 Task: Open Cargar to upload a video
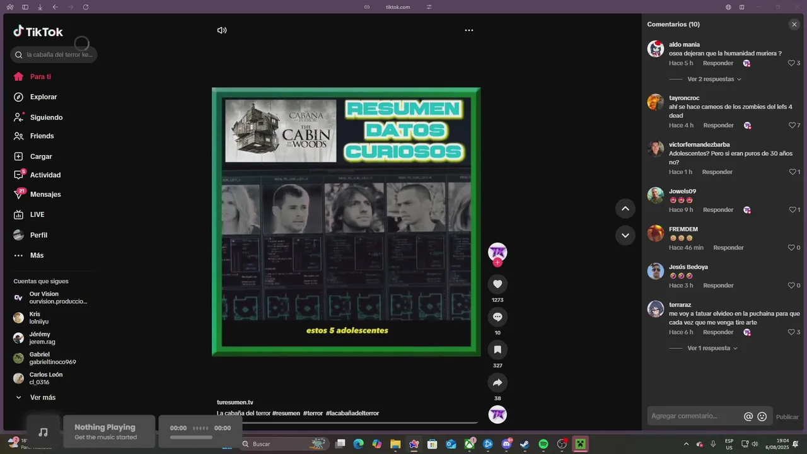coord(41,156)
